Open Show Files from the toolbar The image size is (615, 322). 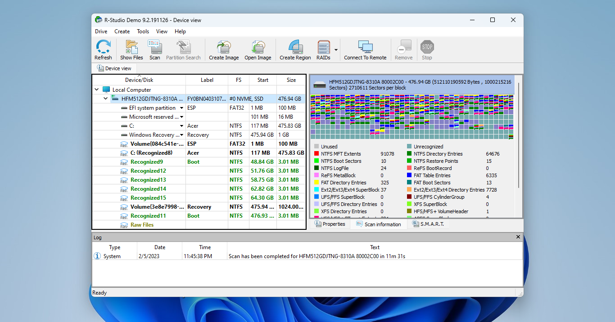131,50
